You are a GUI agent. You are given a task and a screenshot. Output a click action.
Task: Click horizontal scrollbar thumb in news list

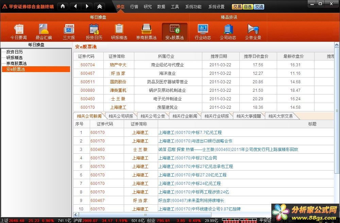coord(145,215)
